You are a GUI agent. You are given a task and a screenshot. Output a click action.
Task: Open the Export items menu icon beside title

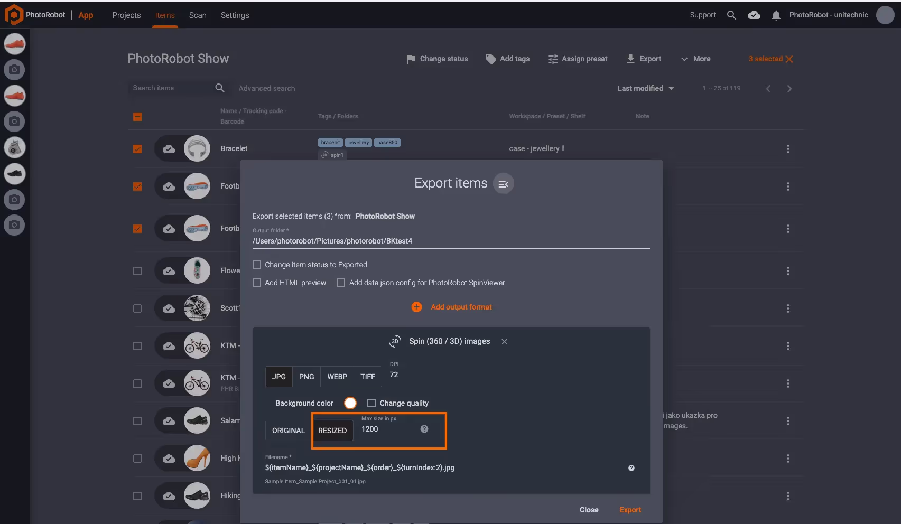pyautogui.click(x=503, y=183)
